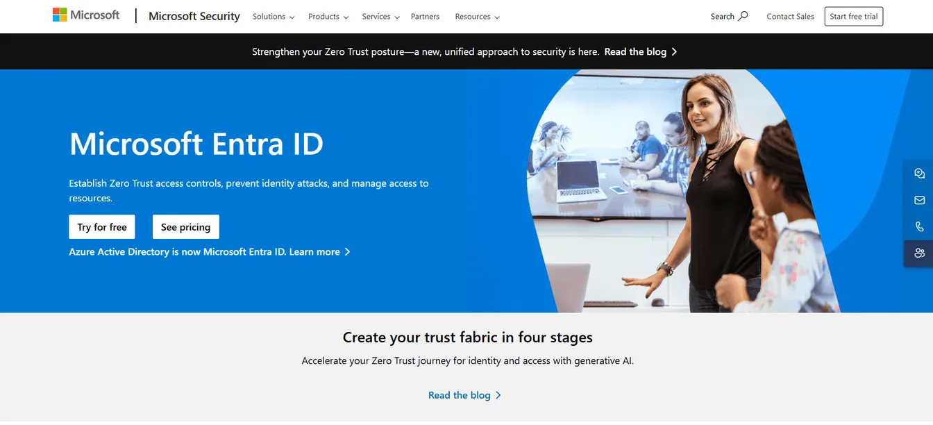Click Contact Sales link
This screenshot has width=933, height=425.
790,17
